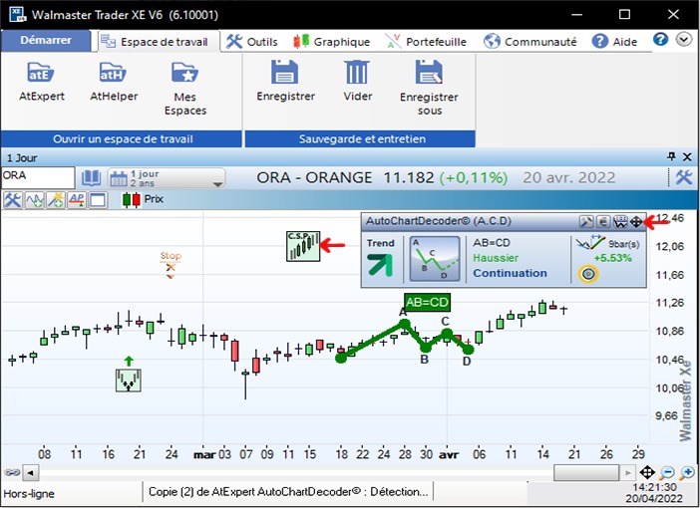Click the ORA - ORANGE chart title
700x508 pixels.
point(314,178)
